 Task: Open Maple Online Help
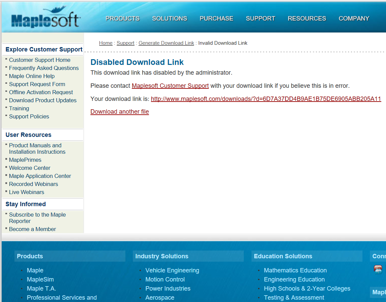point(32,76)
